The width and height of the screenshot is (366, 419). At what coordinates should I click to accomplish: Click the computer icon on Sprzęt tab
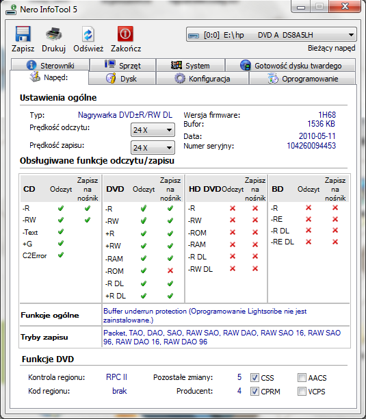coord(109,64)
